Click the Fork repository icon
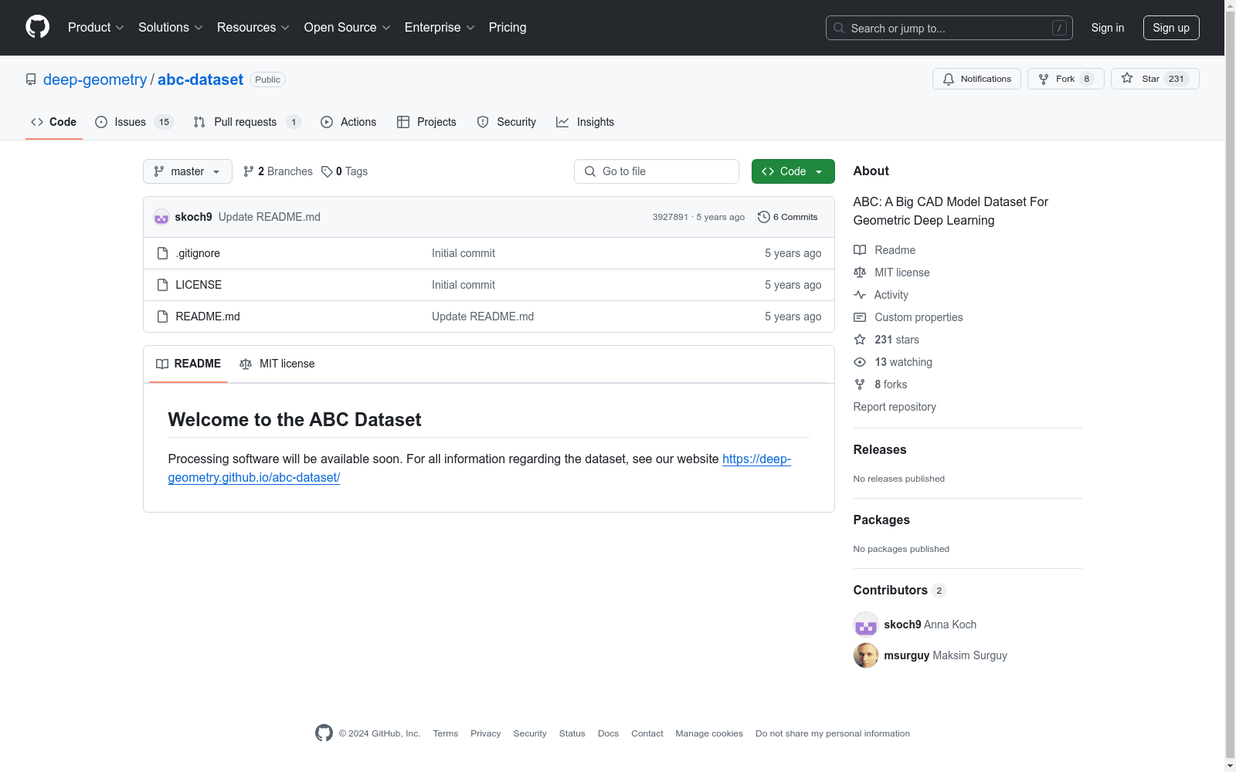The image size is (1236, 772). [1044, 79]
